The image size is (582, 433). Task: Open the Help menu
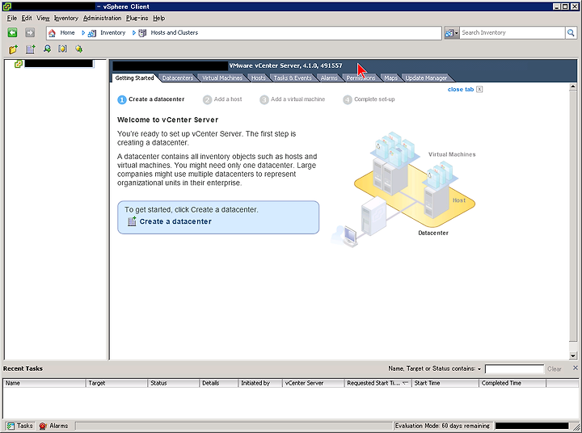point(159,18)
